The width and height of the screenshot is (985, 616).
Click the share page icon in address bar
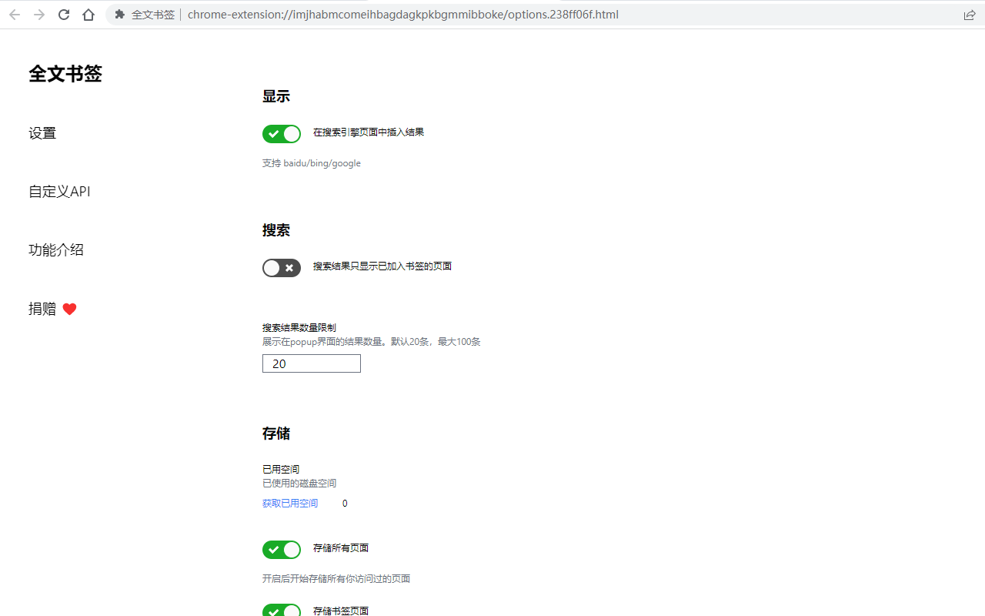point(970,15)
